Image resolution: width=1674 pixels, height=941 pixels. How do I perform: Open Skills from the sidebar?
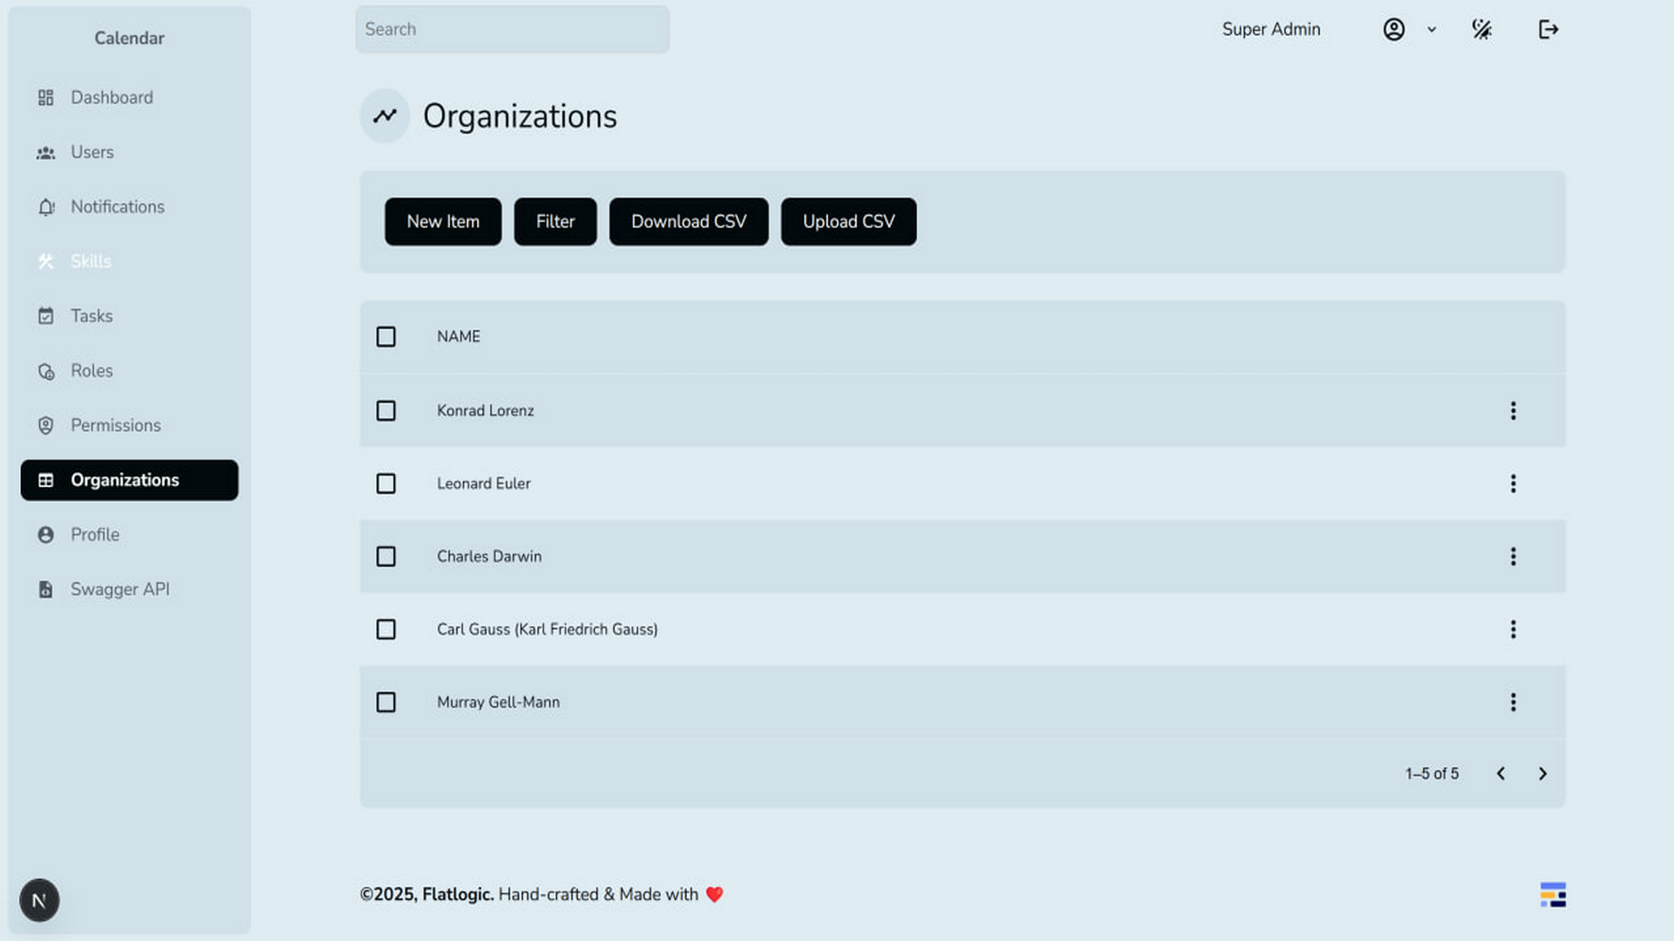[x=129, y=261]
